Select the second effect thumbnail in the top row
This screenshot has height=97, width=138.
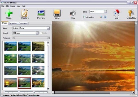24,46
